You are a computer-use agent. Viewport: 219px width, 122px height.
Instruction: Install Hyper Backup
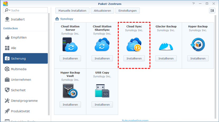198,58
